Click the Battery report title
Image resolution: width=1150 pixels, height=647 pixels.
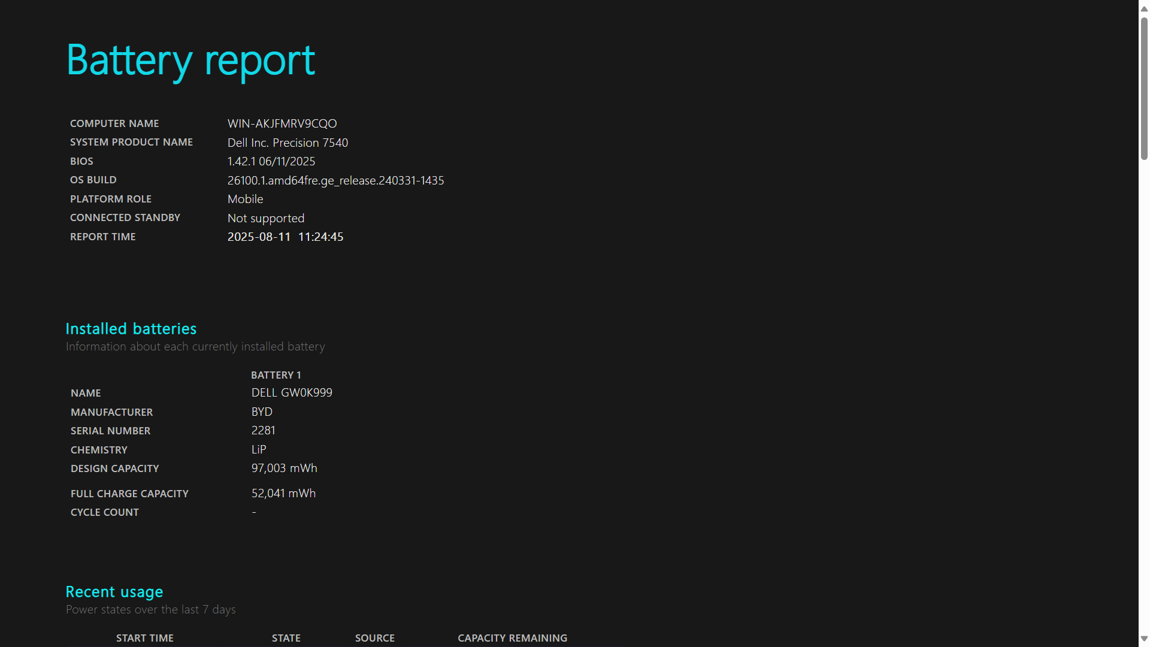tap(190, 61)
